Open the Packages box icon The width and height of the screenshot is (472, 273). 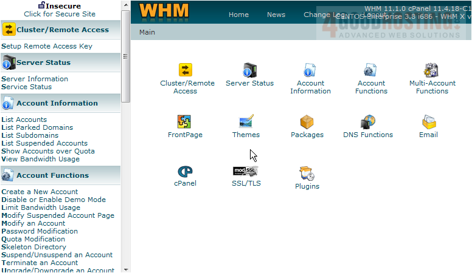click(307, 122)
